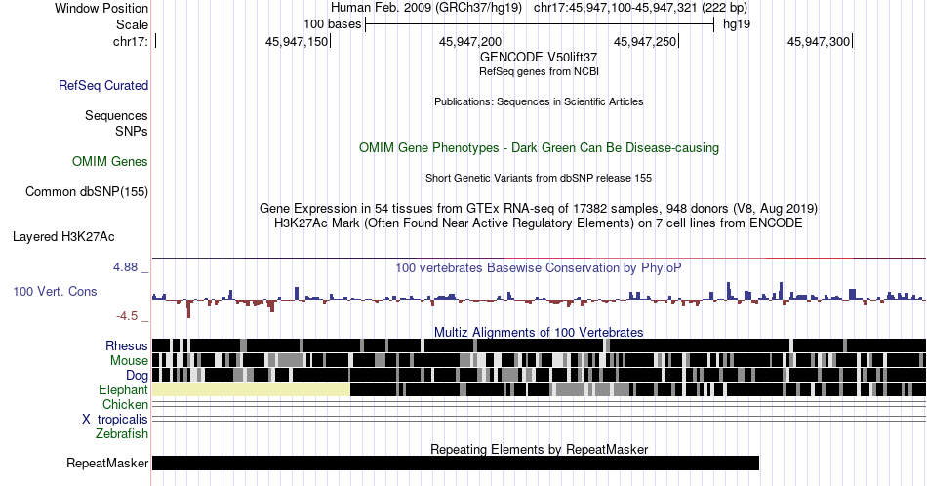Click the Layered H3K27Ac track label
927x486 pixels.
[63, 236]
